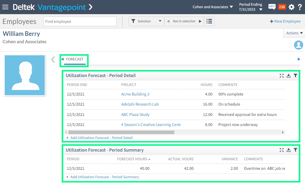Click the Hours column header

[207, 85]
